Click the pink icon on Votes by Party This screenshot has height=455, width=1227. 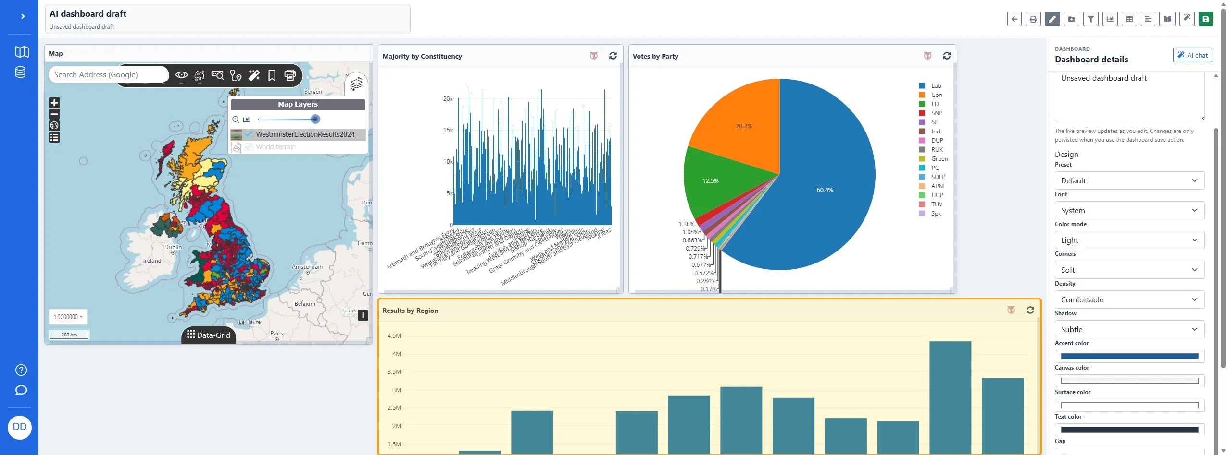pyautogui.click(x=927, y=56)
